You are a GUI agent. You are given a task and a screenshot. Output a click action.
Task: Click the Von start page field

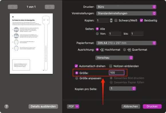tap(115, 34)
